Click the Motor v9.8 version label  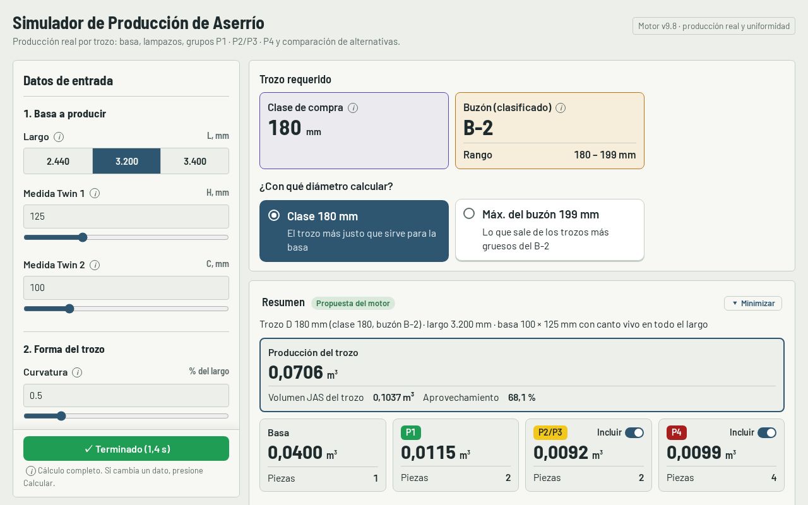pyautogui.click(x=714, y=26)
